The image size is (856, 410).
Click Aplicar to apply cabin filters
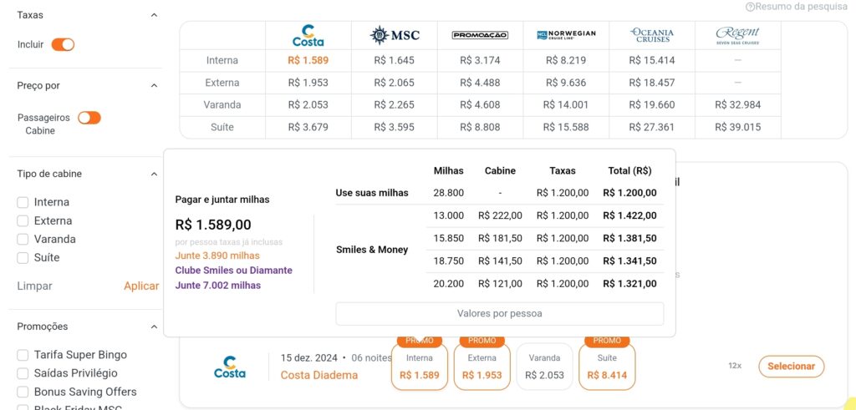pos(141,286)
